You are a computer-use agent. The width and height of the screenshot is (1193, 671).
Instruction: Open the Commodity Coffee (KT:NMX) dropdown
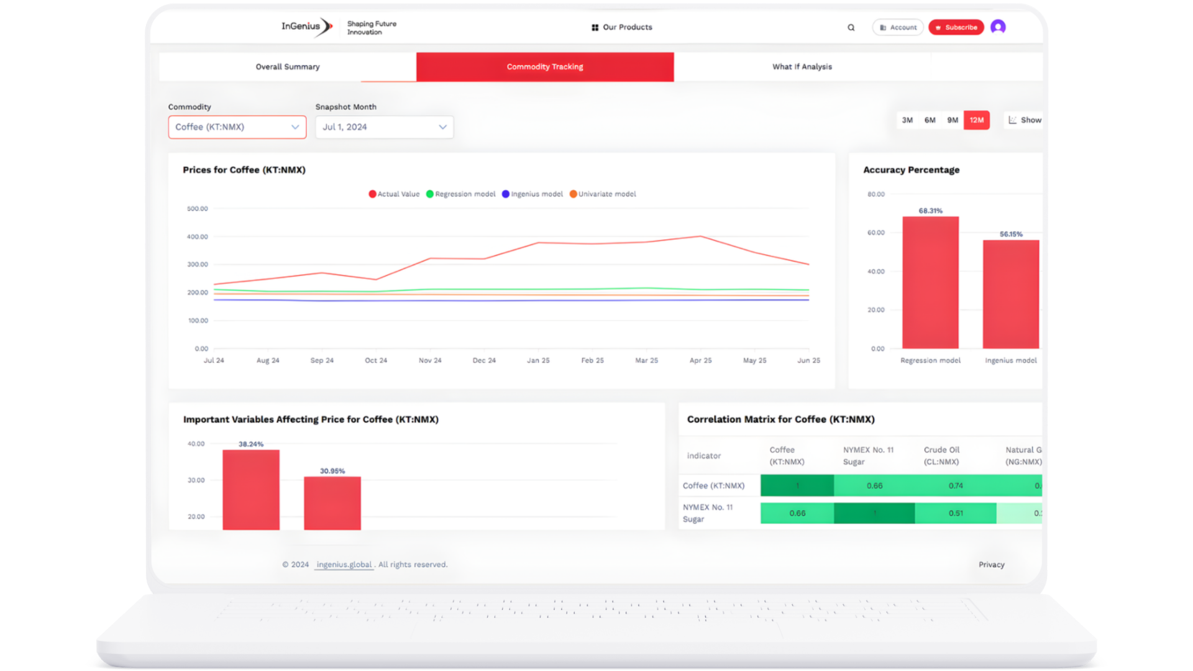point(237,127)
